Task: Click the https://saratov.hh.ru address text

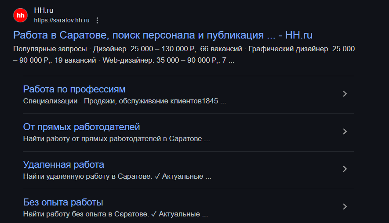Action: 62,20
